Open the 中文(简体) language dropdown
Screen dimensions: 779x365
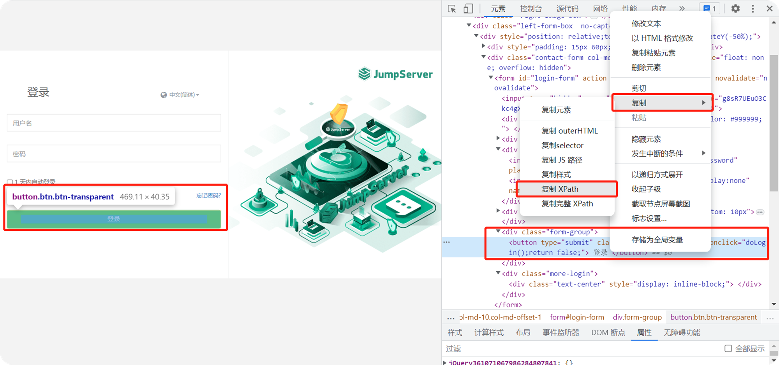coord(184,95)
